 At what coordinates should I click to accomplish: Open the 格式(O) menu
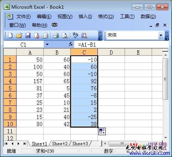point(106,17)
